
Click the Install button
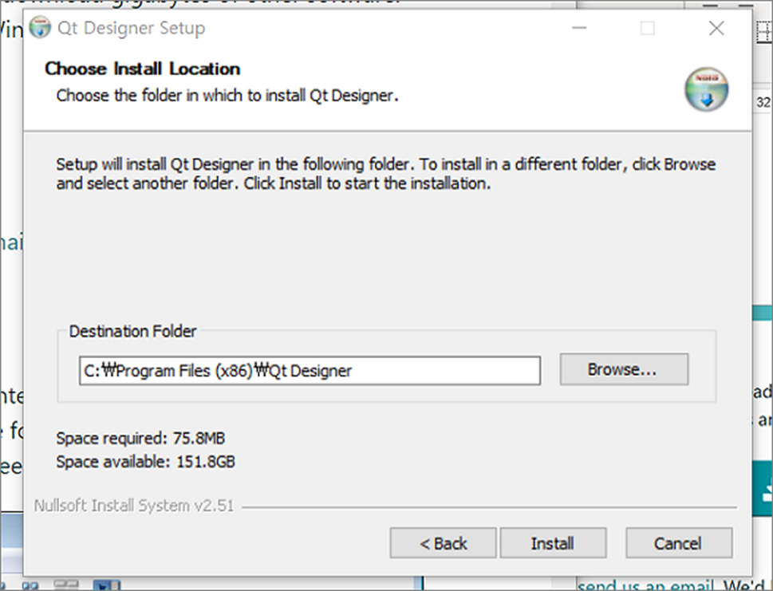pos(553,543)
